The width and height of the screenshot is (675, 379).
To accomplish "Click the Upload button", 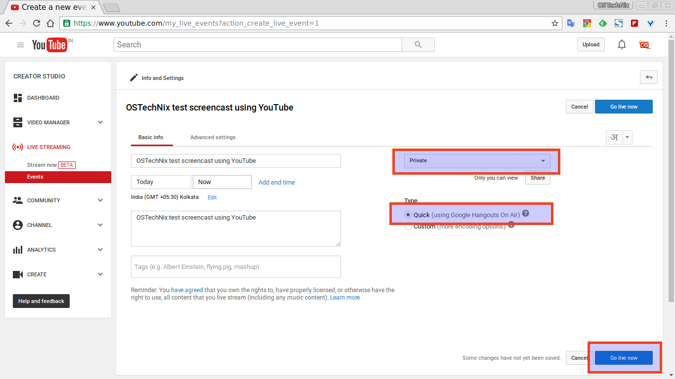I will tap(591, 44).
